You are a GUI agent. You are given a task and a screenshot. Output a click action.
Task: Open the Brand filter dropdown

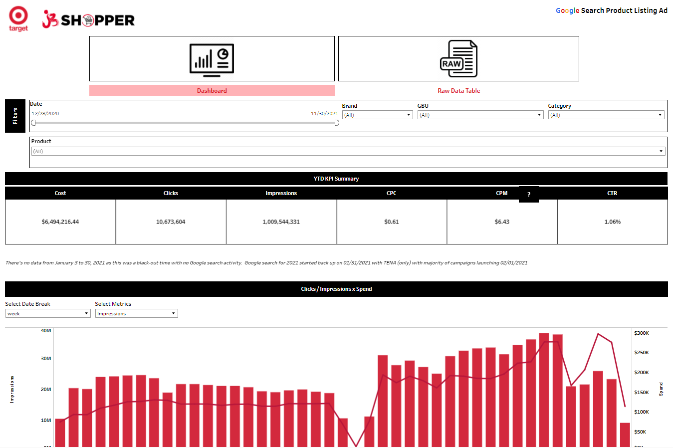[x=409, y=114]
